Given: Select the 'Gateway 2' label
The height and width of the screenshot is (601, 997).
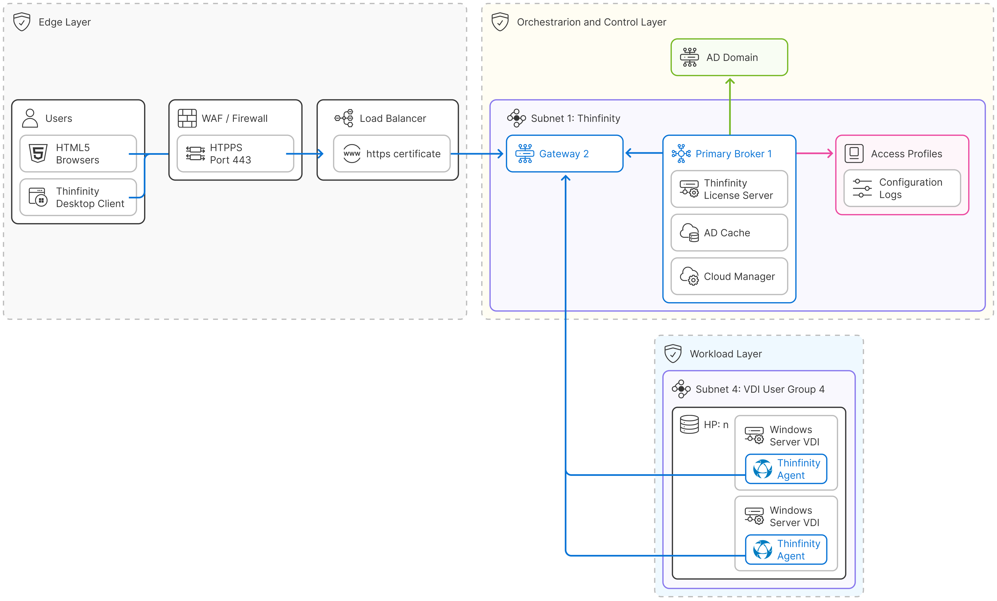Looking at the screenshot, I should (564, 154).
